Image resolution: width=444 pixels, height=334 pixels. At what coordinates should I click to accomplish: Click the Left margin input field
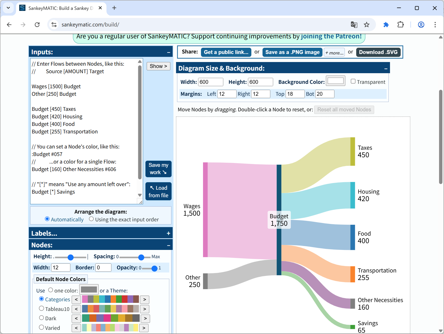pos(227,94)
